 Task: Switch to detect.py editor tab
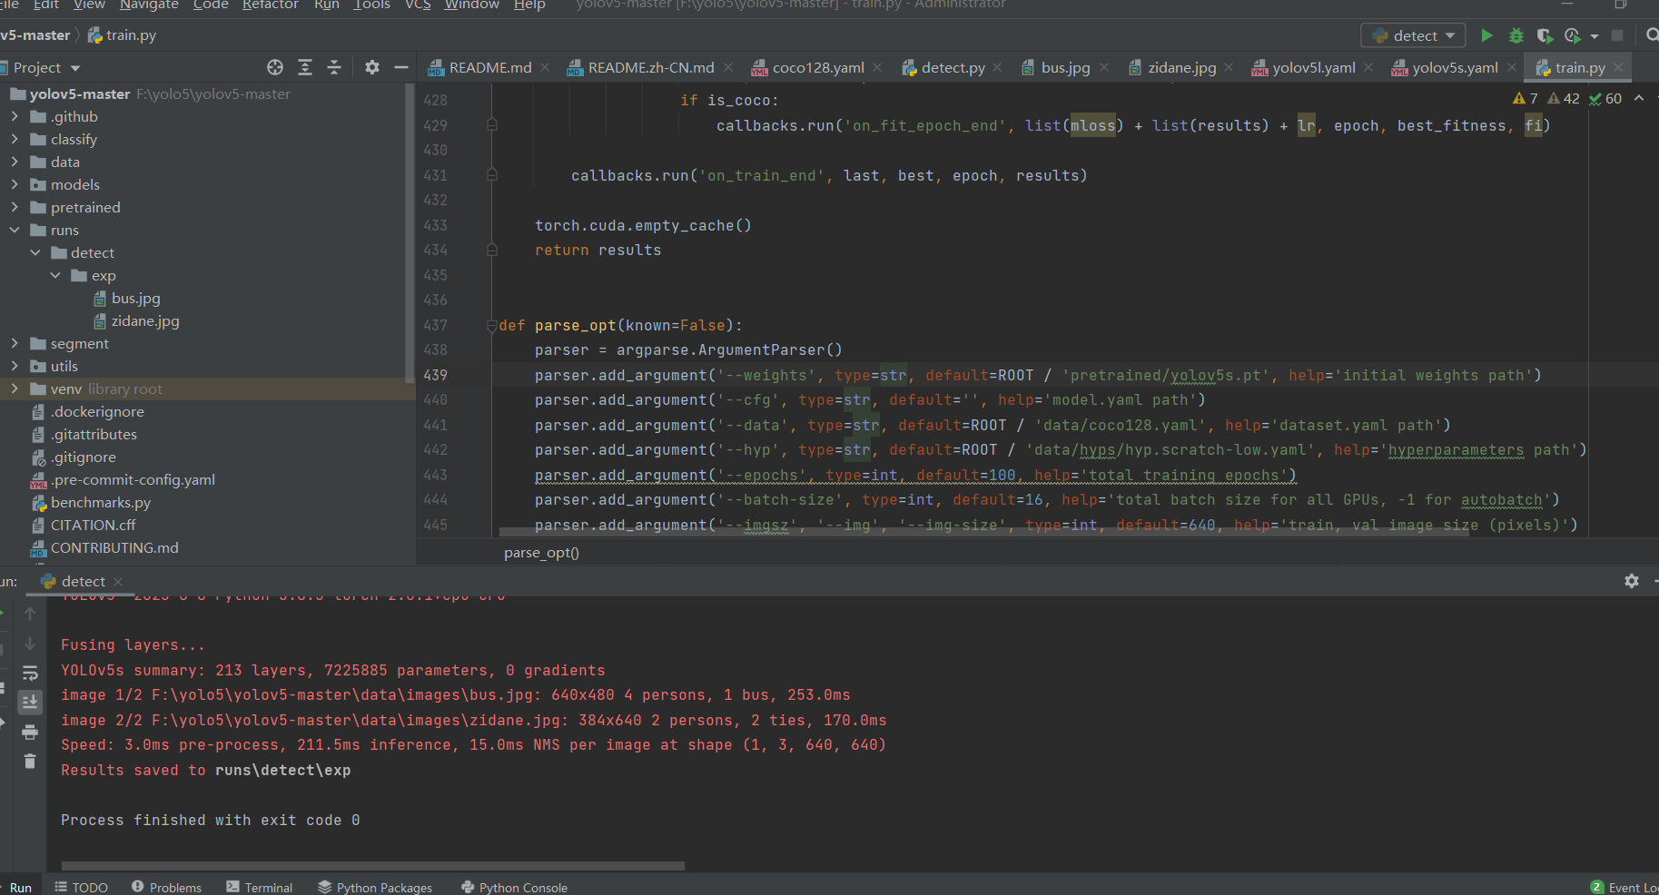953,67
